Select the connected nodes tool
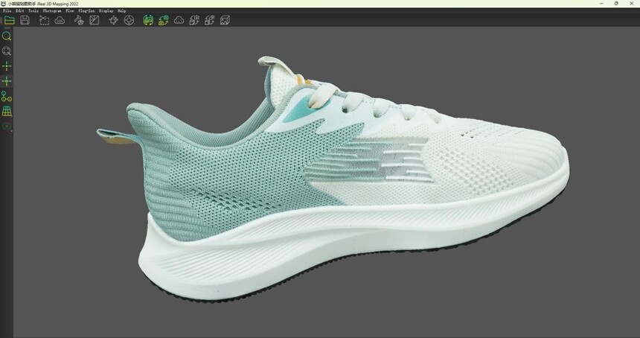The width and height of the screenshot is (640, 338). pyautogui.click(x=7, y=96)
